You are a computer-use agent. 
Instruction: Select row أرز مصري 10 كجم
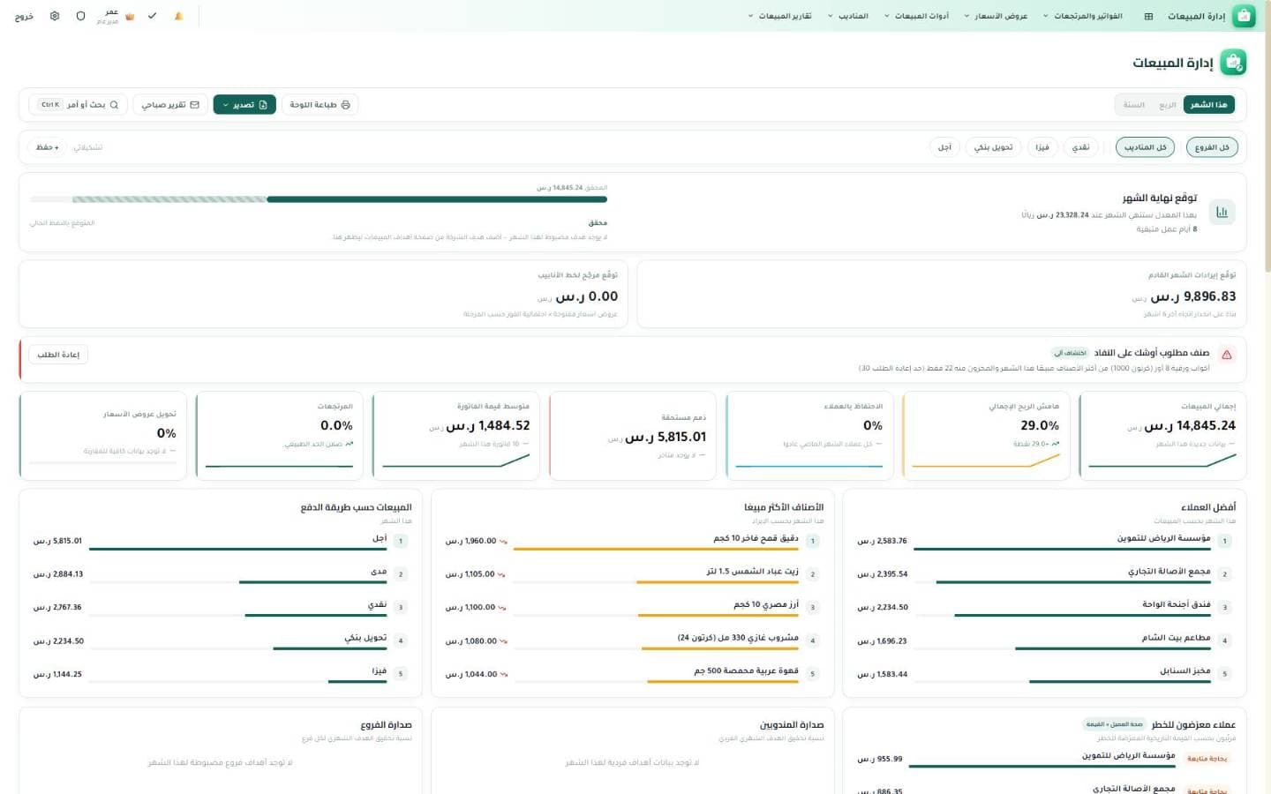(632, 608)
